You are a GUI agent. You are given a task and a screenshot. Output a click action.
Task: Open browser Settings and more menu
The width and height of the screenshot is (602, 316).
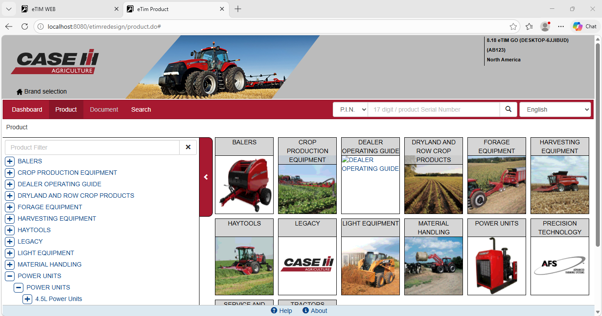click(x=561, y=26)
